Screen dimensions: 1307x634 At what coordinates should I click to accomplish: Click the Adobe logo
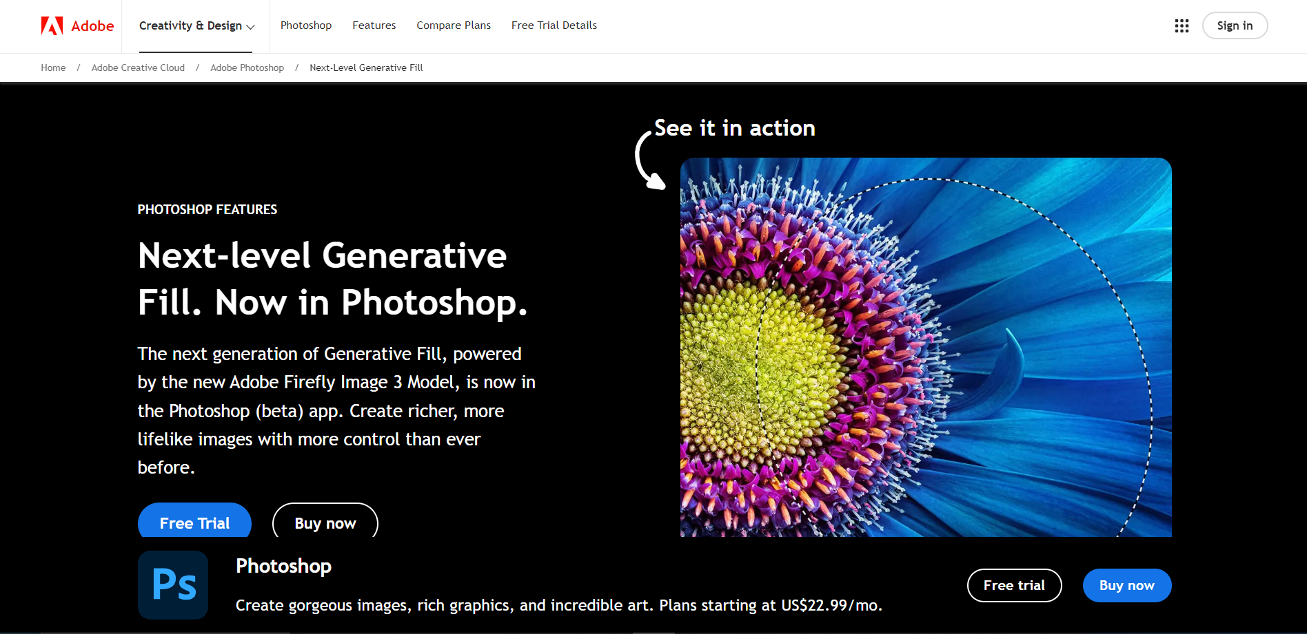[77, 25]
